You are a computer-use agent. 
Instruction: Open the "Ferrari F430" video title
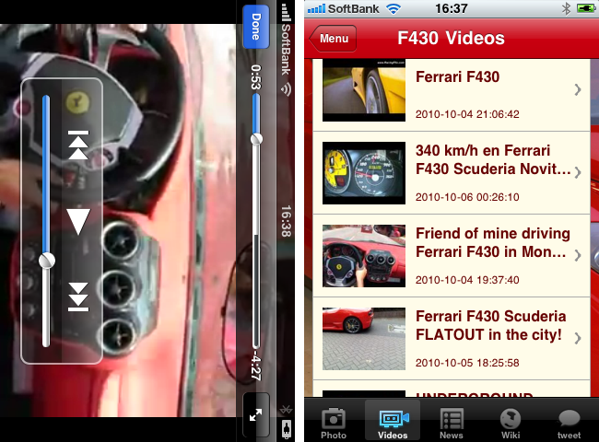tap(457, 76)
